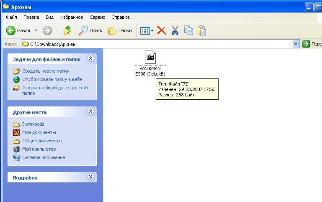Open the Файл menu
The image size is (322, 202).
[x=11, y=17]
